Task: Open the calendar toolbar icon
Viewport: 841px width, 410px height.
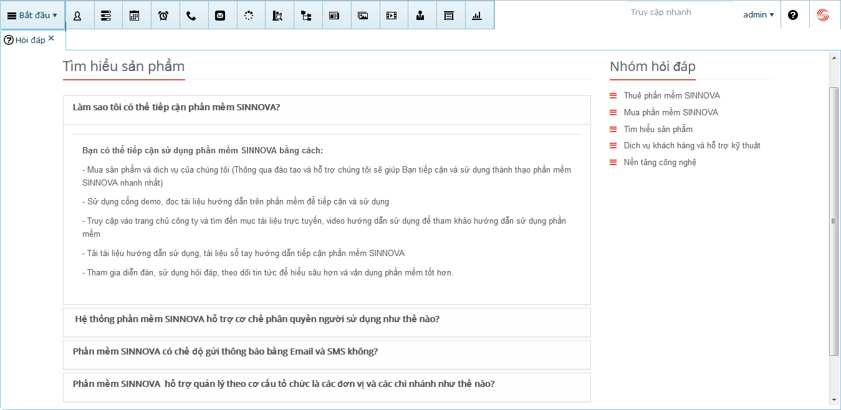Action: click(135, 16)
